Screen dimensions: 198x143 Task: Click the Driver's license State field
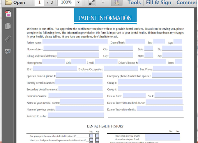coord(178,62)
